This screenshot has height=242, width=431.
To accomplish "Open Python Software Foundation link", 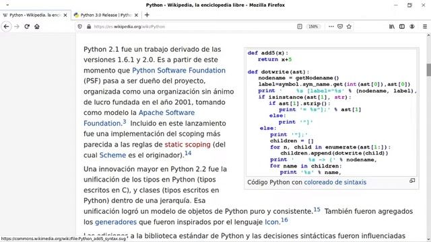I will click(x=178, y=71).
